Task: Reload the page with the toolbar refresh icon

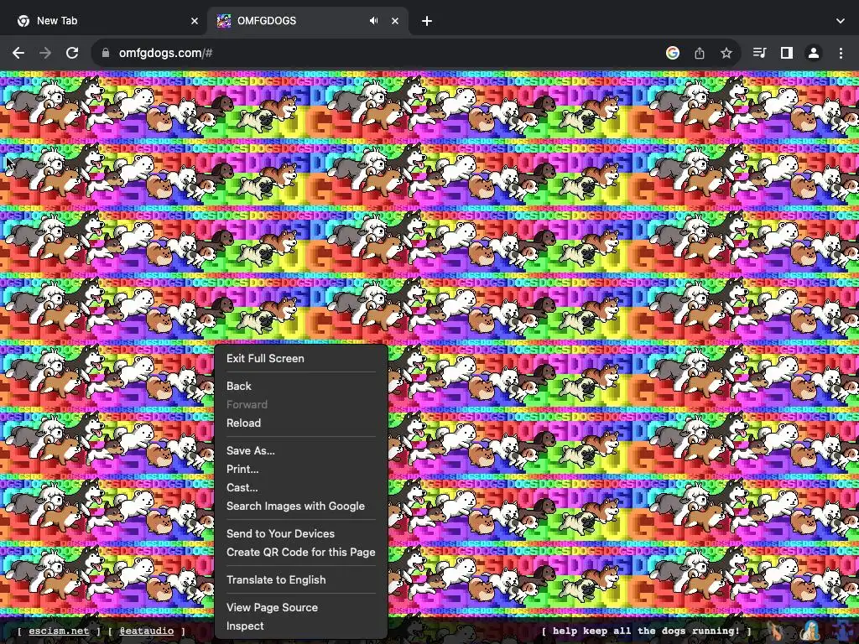Action: point(72,53)
